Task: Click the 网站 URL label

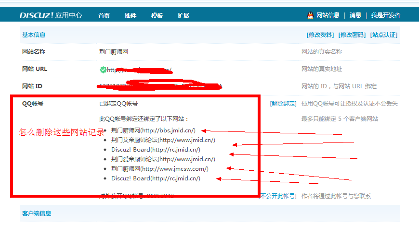Action: click(35, 69)
